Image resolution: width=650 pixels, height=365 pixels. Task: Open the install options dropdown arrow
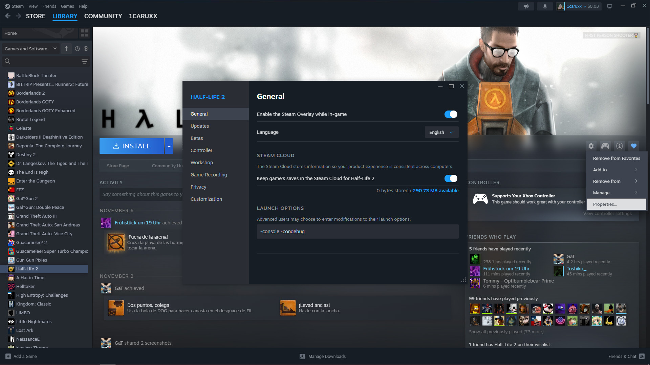pyautogui.click(x=169, y=146)
